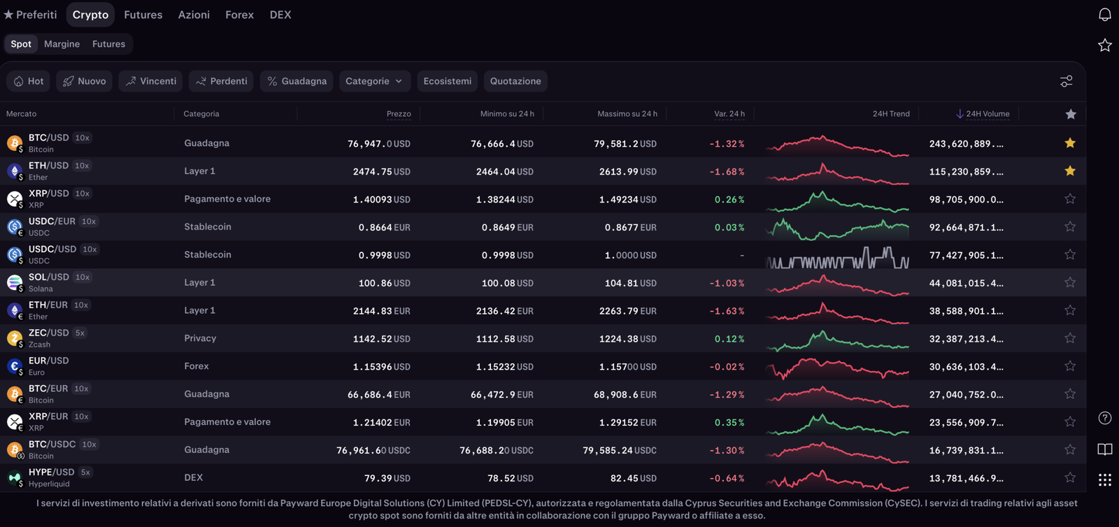Click the Privacy category in ZEC/USD row
This screenshot has height=527, width=1119.
(200, 338)
